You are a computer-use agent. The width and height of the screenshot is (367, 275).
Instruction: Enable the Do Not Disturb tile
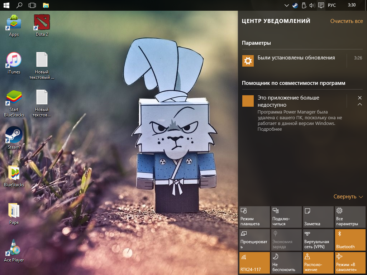coord(286,263)
